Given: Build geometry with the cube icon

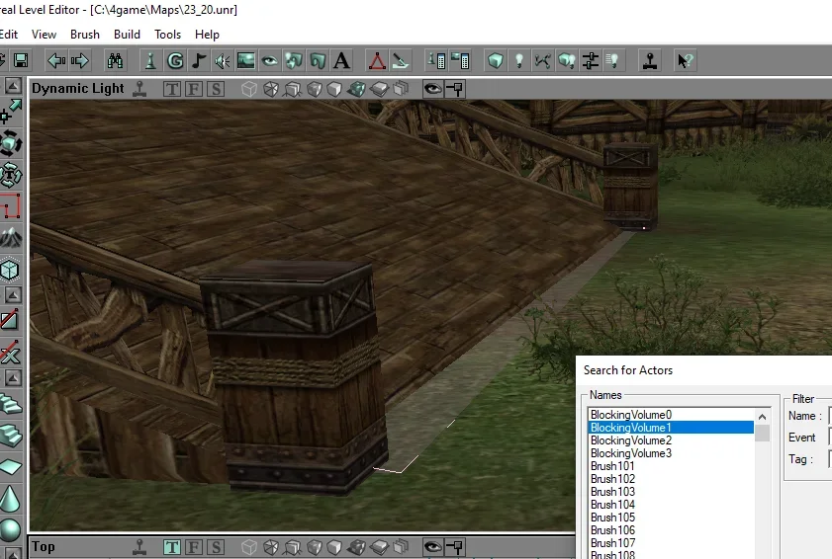Looking at the screenshot, I should click(495, 60).
